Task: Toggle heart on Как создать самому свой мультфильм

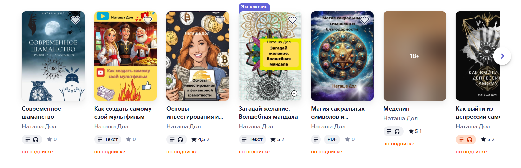Action: (x=148, y=20)
